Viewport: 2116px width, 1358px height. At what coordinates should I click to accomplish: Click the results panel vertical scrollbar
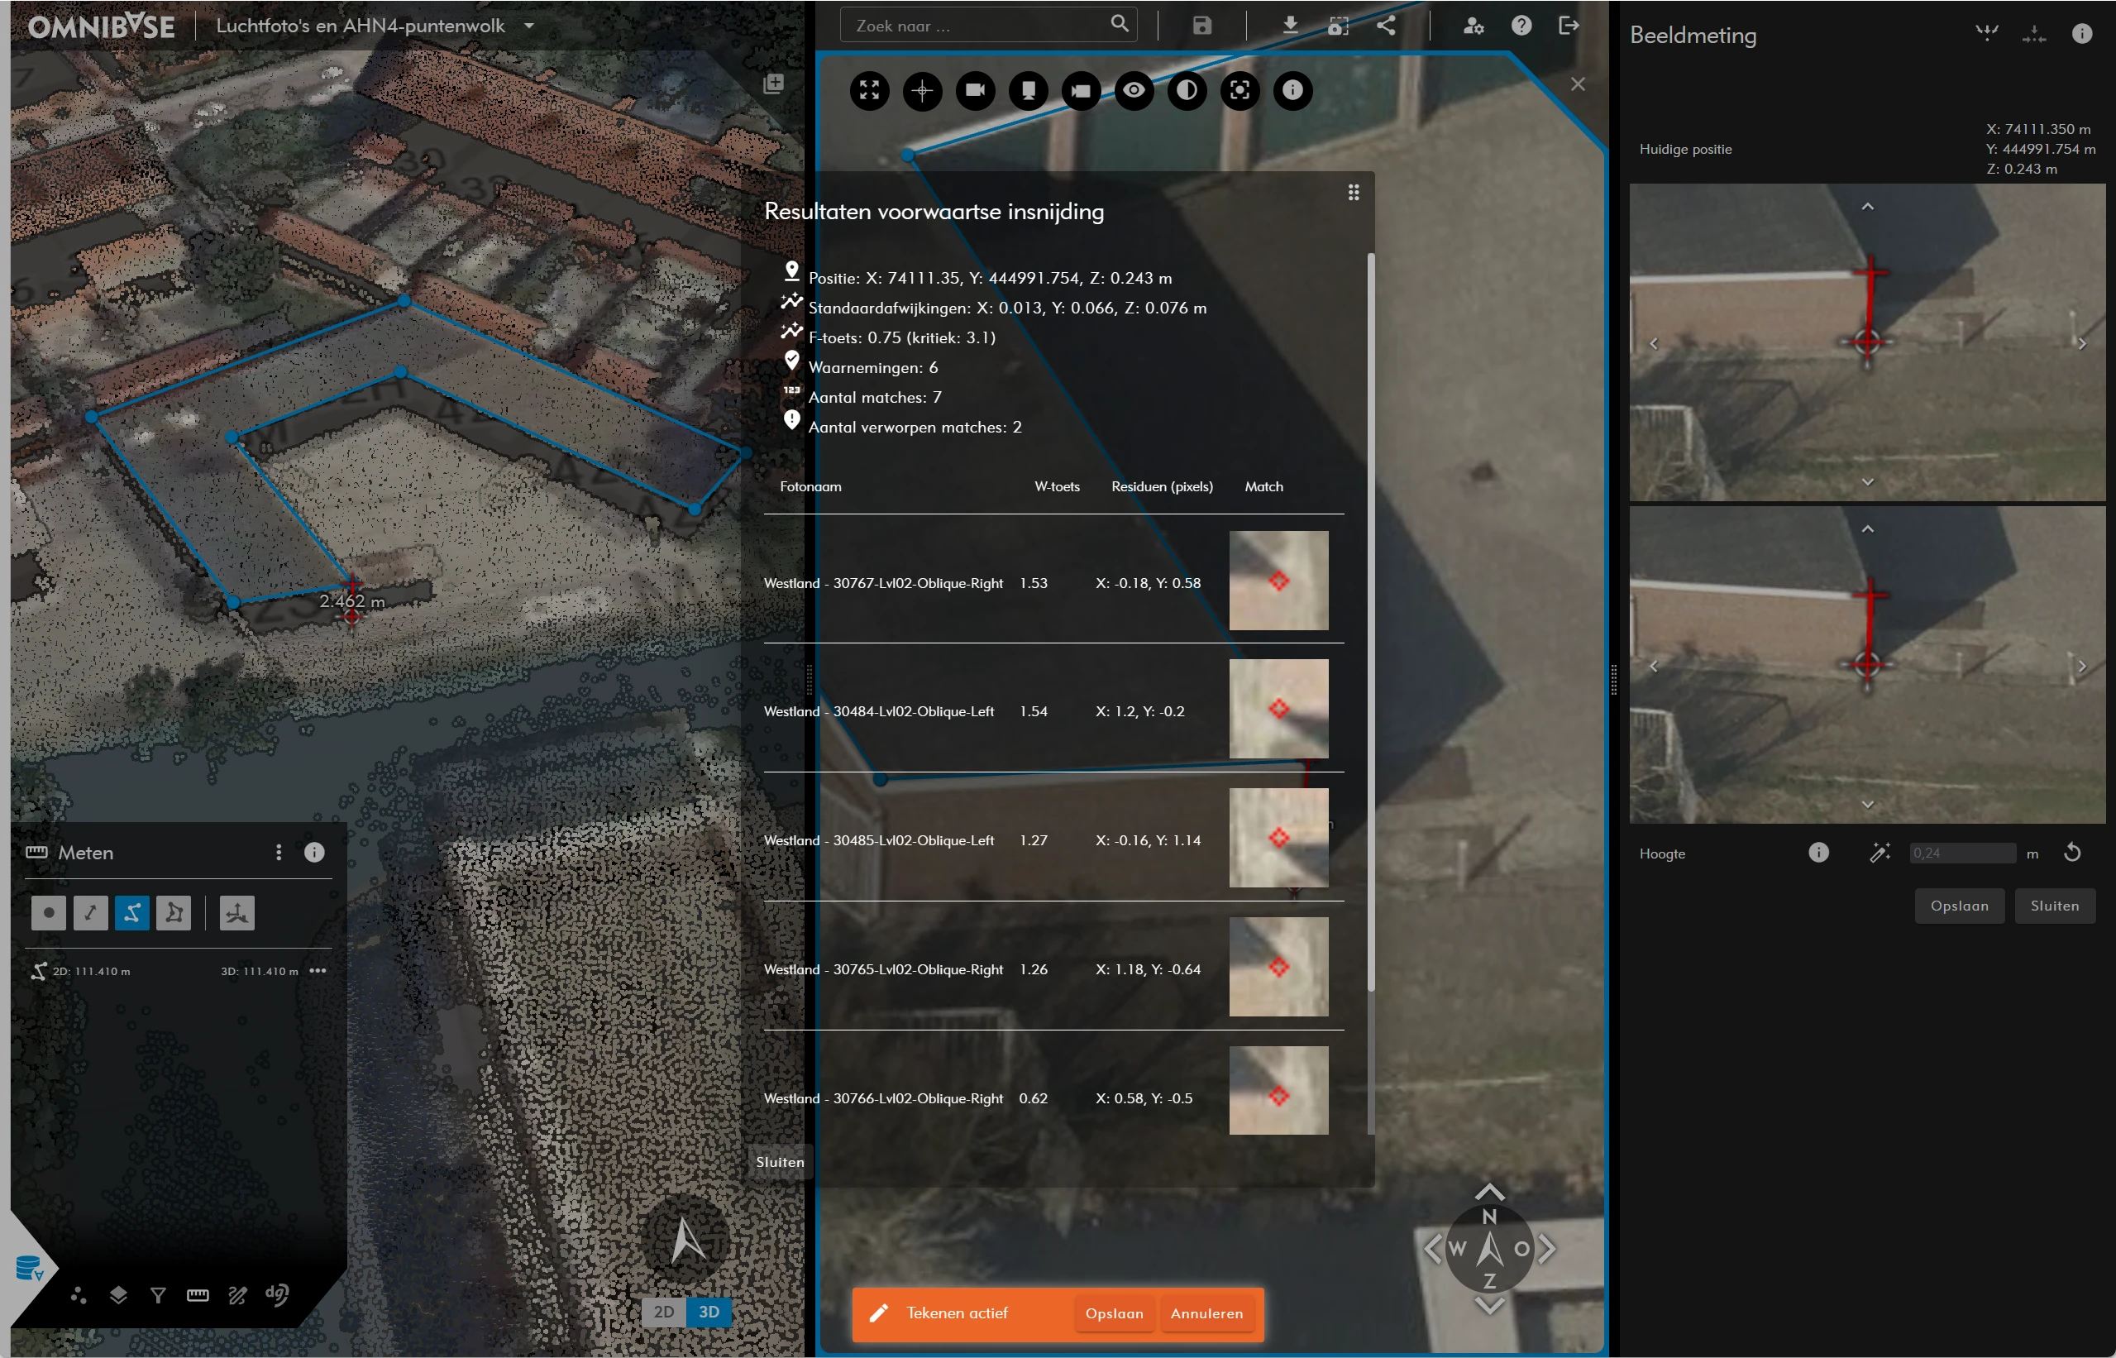point(1370,617)
